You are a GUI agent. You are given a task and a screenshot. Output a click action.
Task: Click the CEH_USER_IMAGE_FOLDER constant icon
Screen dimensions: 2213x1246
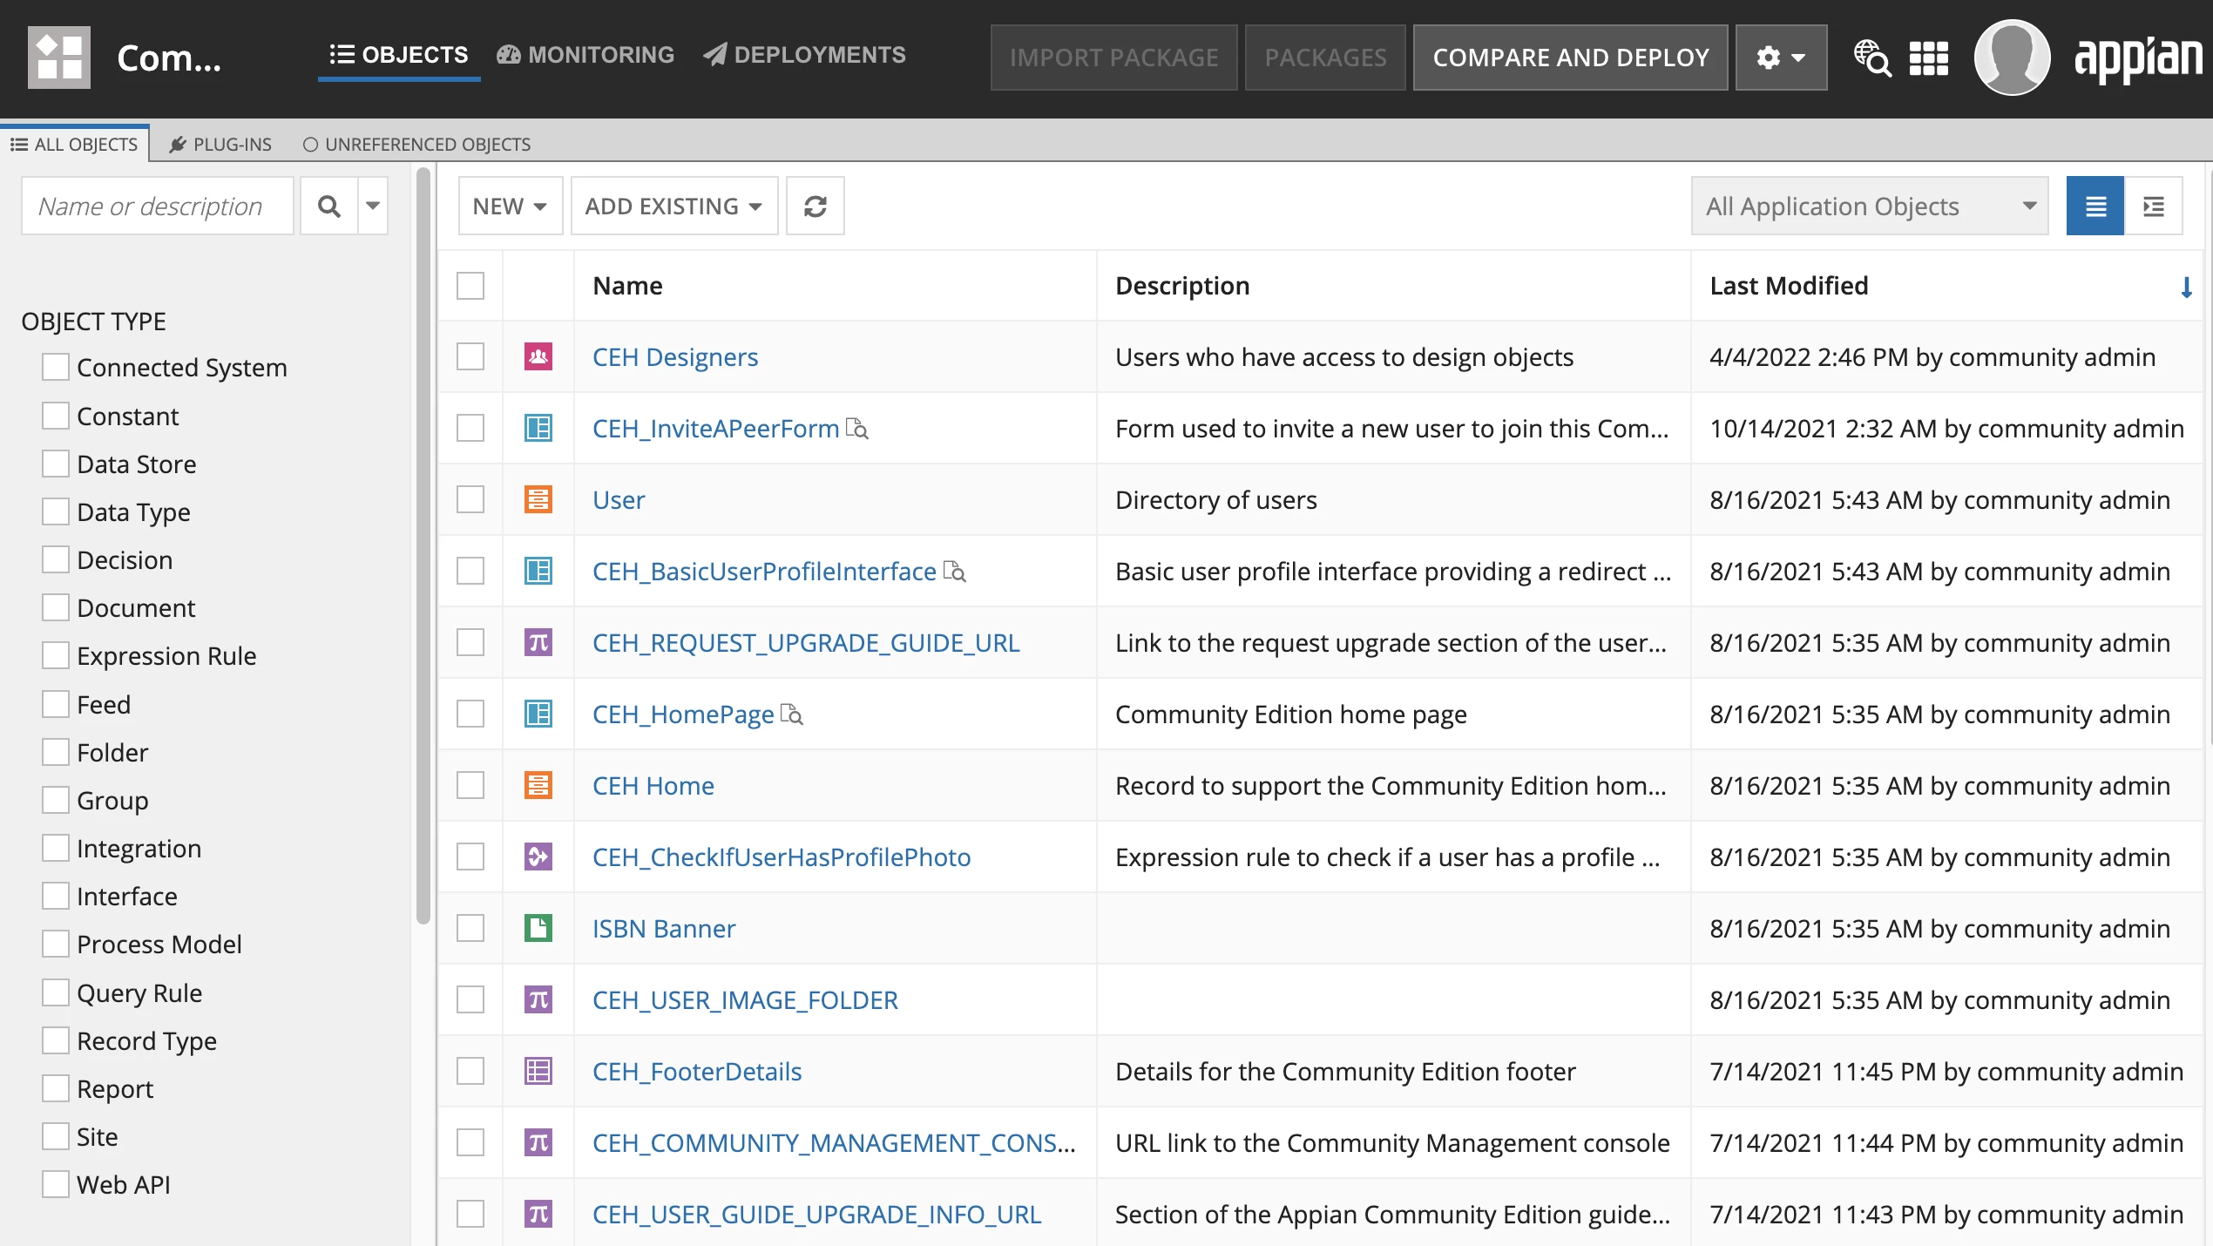538,999
